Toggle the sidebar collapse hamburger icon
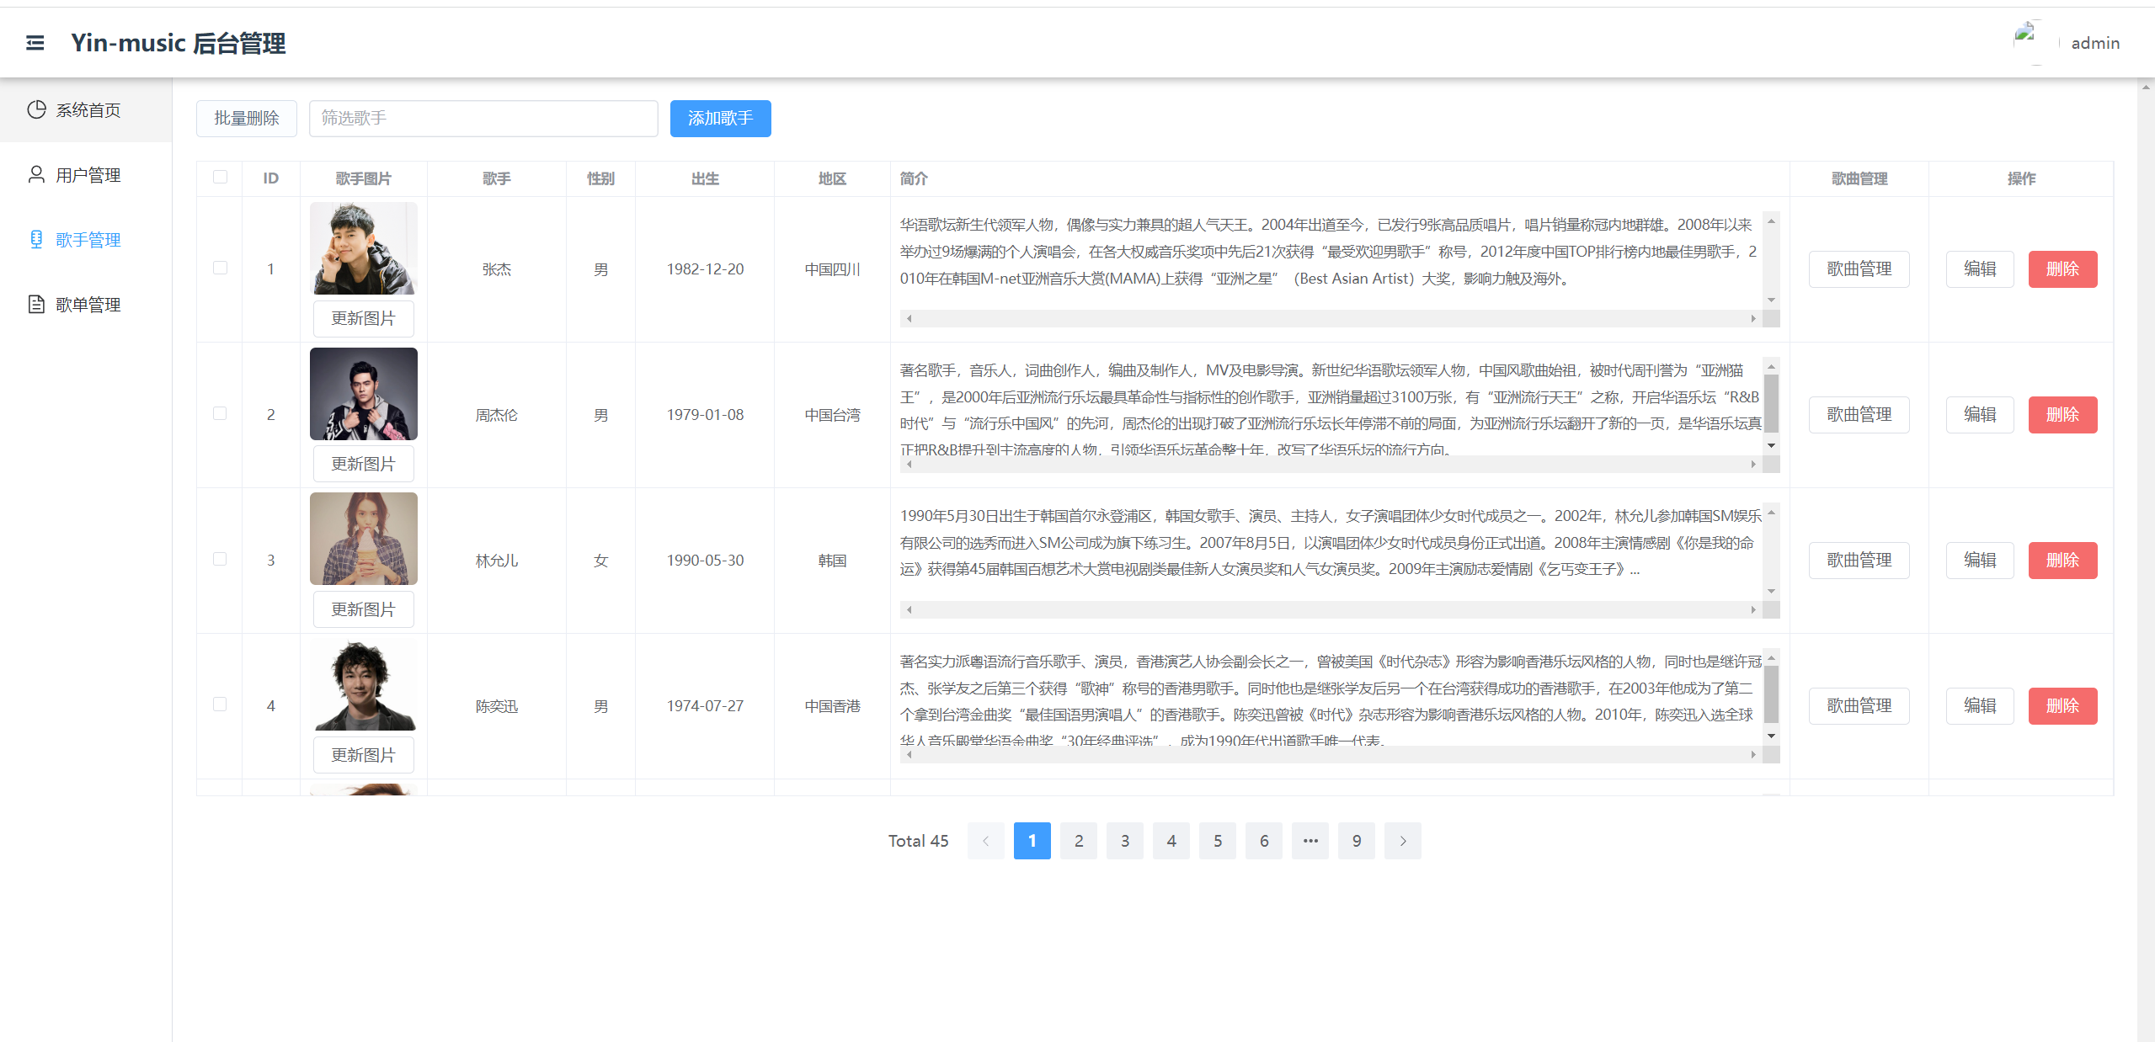 coord(35,43)
